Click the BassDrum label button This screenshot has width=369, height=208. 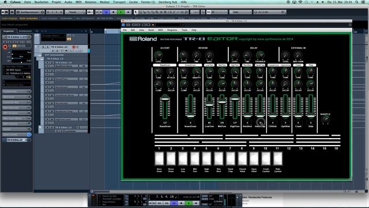[165, 65]
